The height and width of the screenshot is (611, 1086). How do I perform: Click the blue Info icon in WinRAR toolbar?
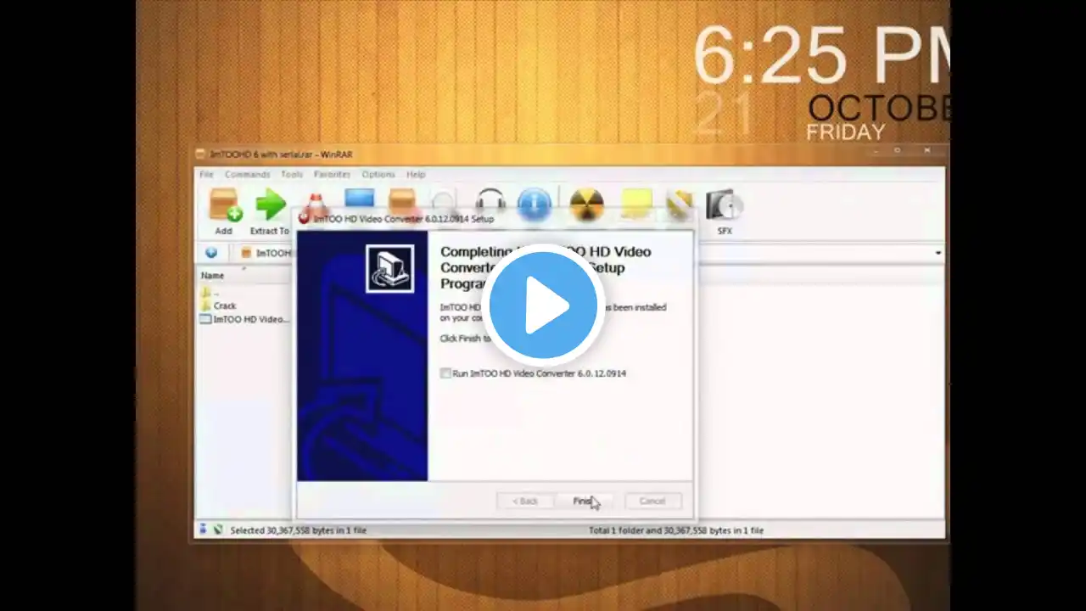[535, 205]
